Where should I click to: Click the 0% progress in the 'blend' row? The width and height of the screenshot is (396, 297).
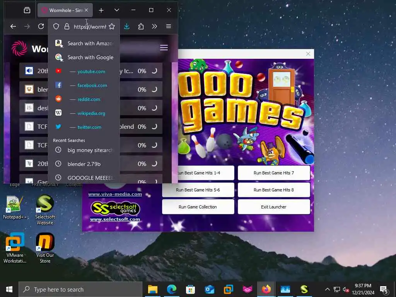pos(142,127)
